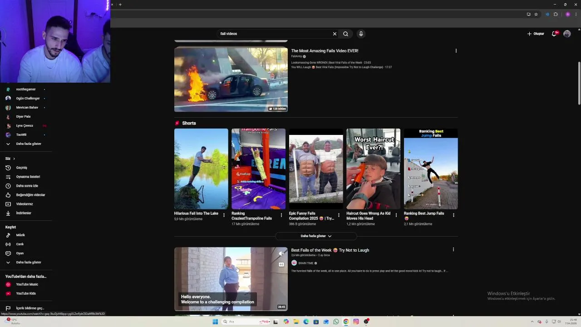Open options for The Most Amazing Fails Video
The image size is (581, 327).
[456, 51]
